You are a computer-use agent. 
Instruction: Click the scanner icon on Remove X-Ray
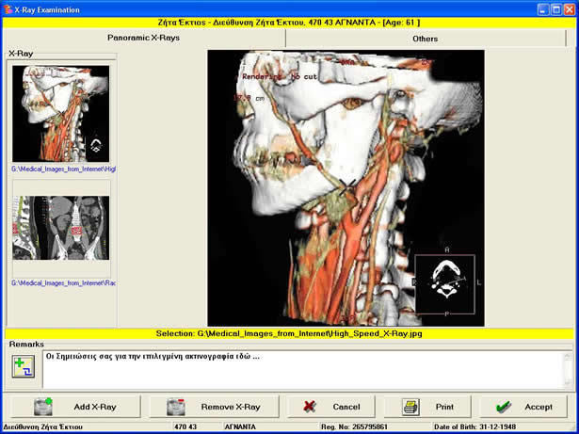[175, 407]
